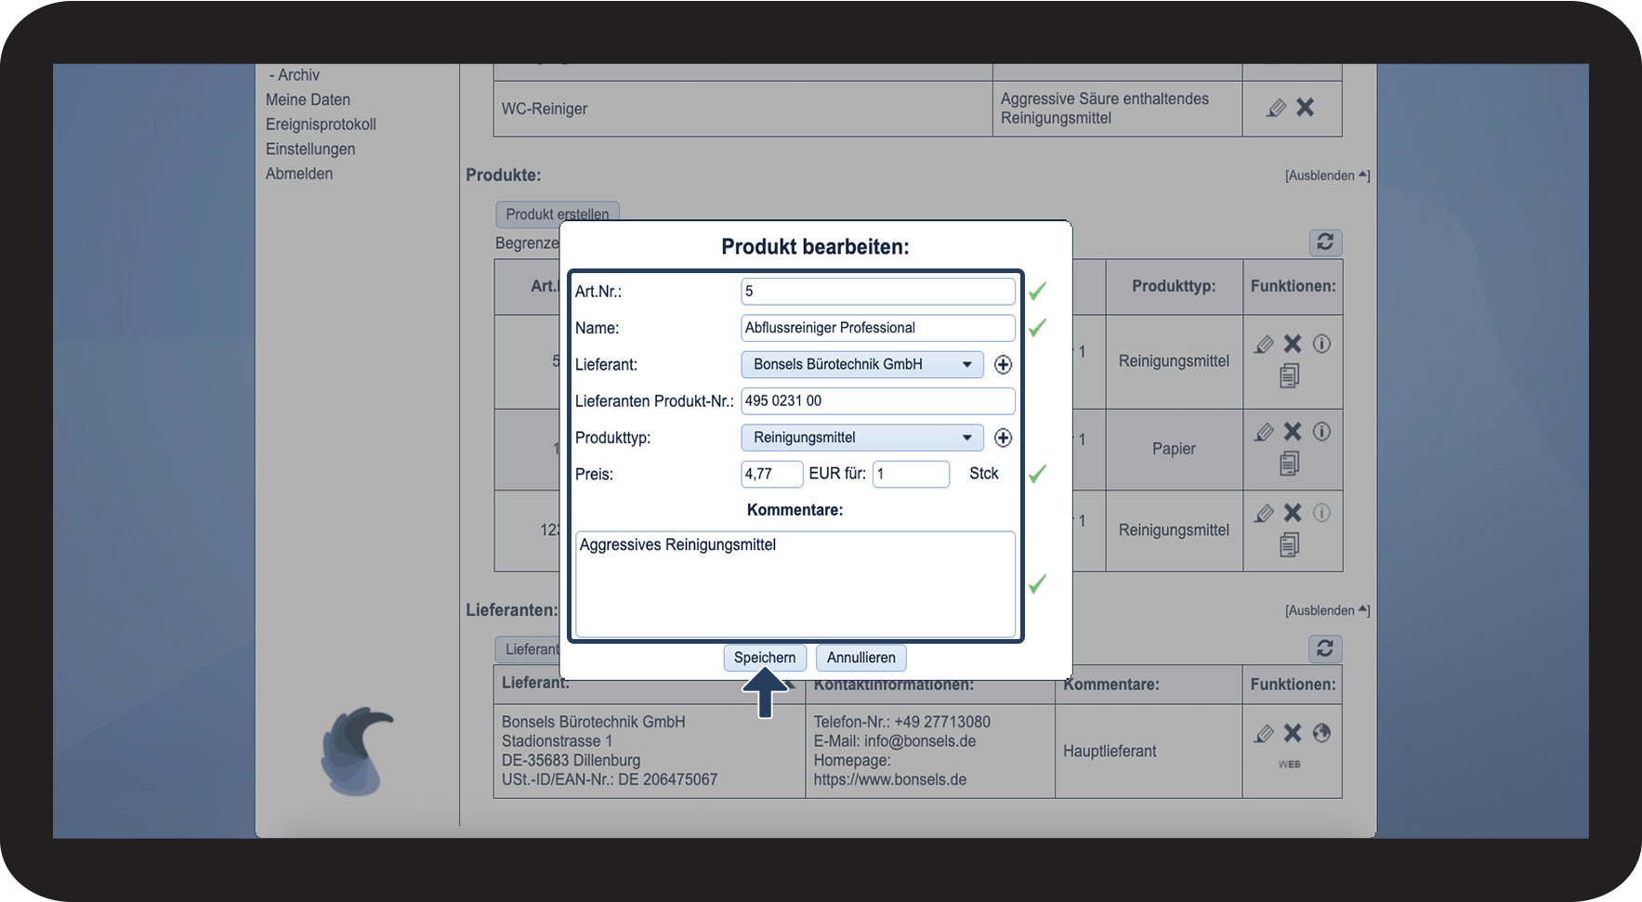Refresh the Produkte table
Image resolution: width=1642 pixels, height=902 pixels.
[1325, 242]
